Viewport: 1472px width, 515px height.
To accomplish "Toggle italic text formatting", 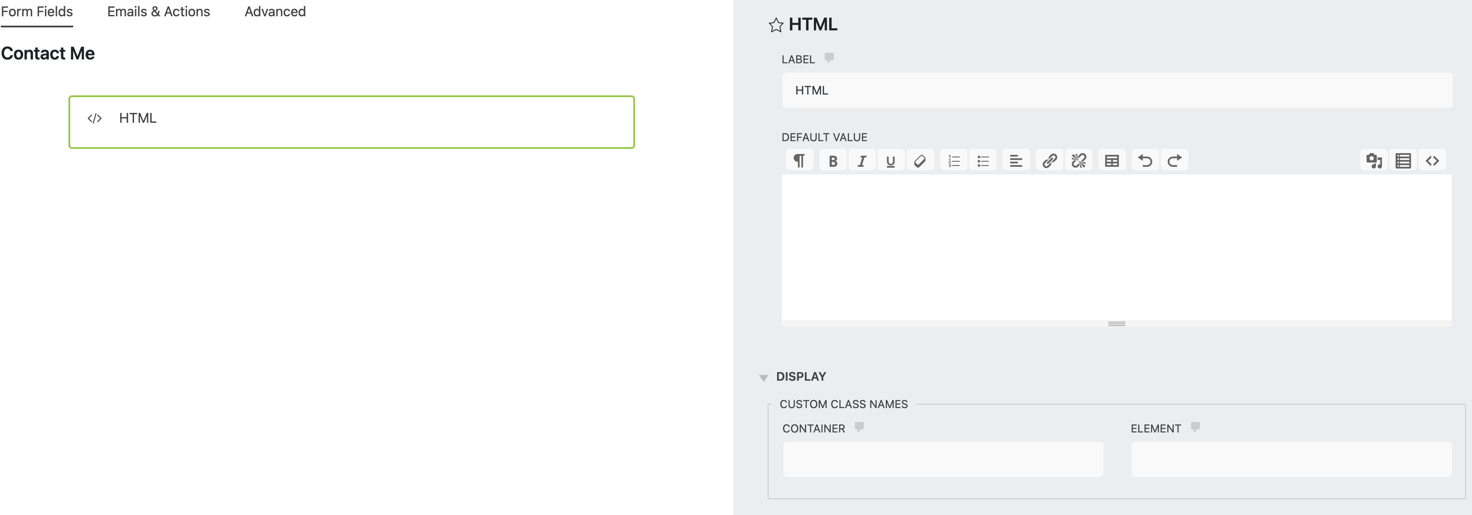I will [862, 161].
